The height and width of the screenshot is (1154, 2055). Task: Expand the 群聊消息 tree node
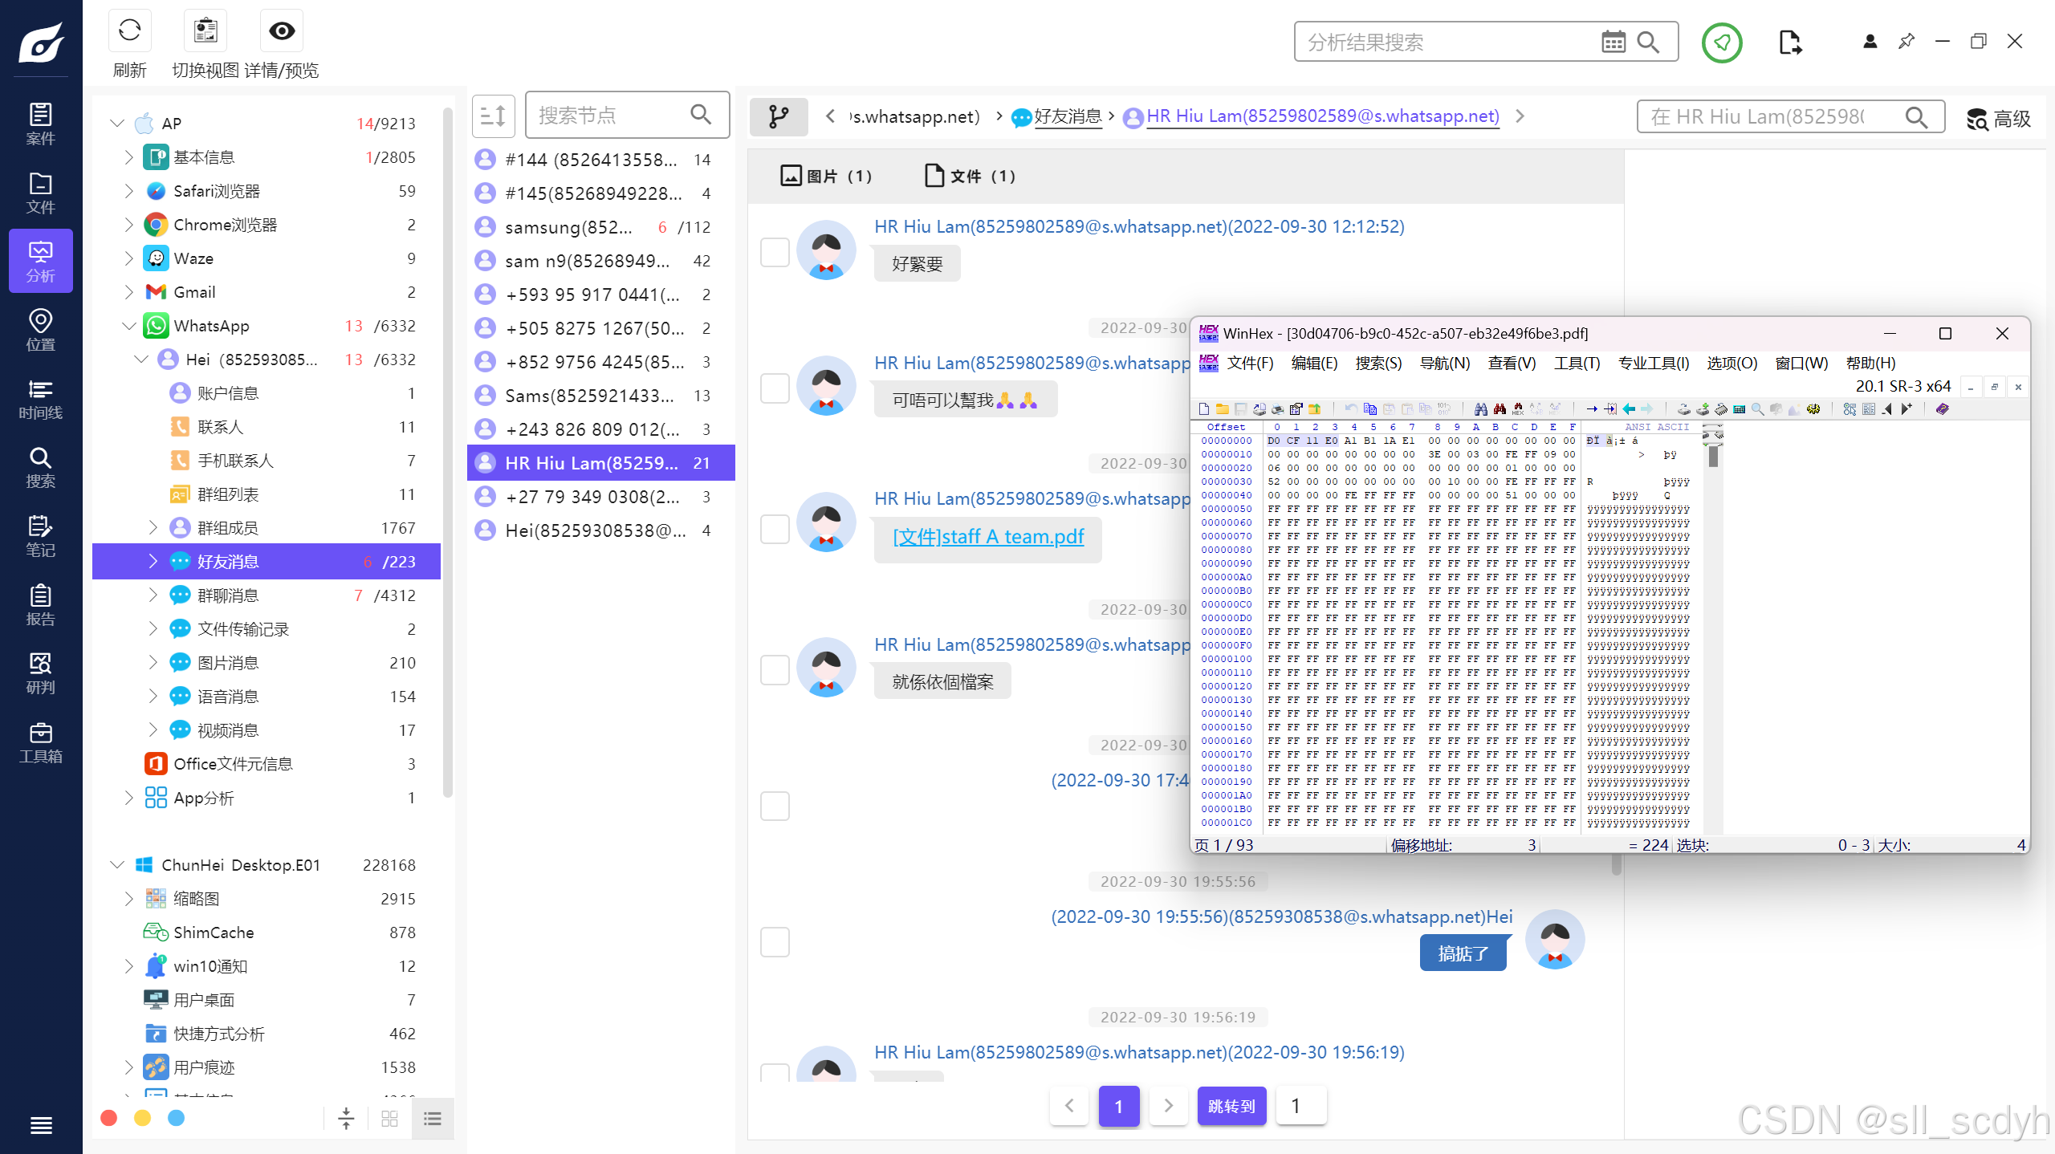[x=153, y=595]
